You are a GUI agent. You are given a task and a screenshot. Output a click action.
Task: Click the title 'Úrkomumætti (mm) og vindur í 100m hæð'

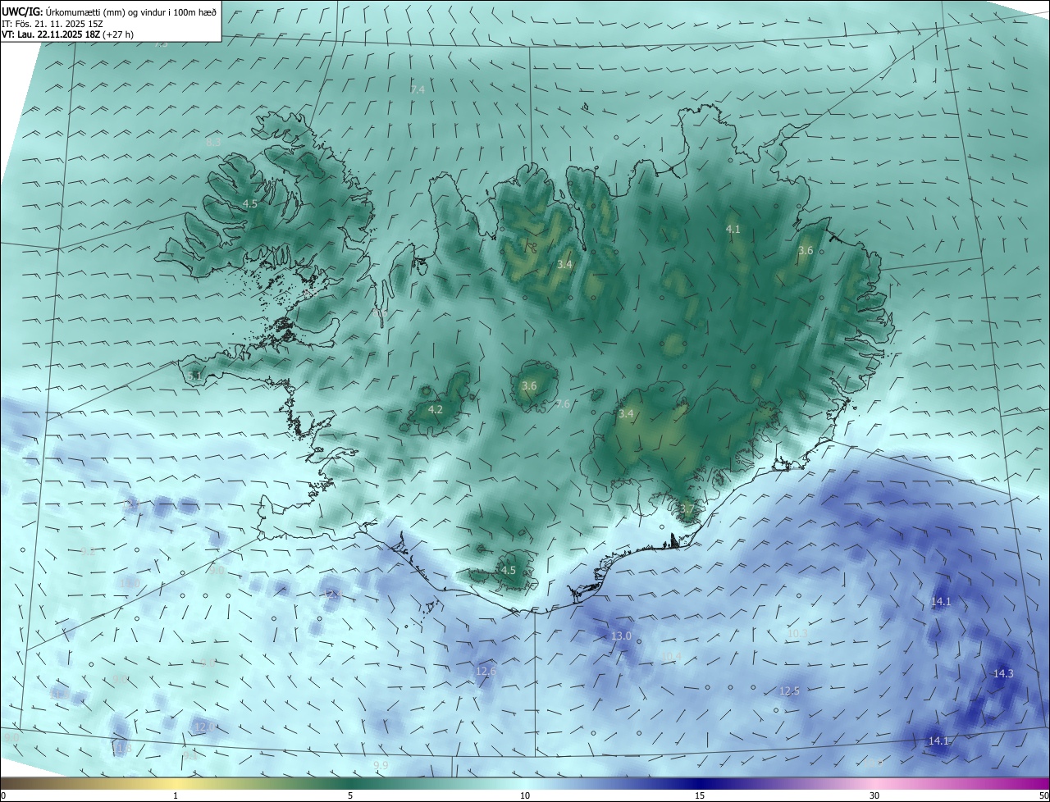pyautogui.click(x=130, y=11)
